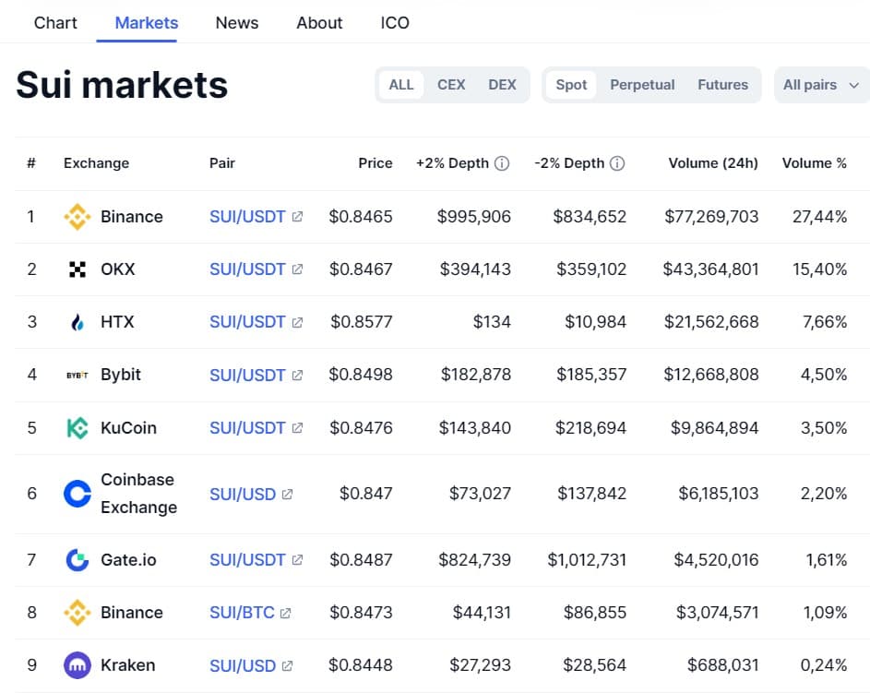Click the HTX flame logo

77,322
